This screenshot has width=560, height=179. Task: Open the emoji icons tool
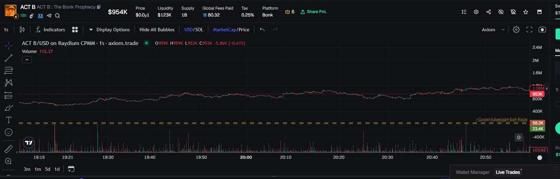coord(8,132)
